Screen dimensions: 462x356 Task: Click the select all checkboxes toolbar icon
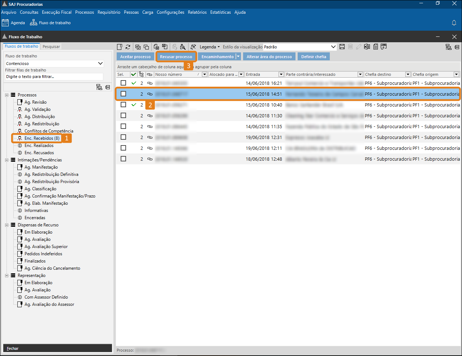click(x=138, y=47)
